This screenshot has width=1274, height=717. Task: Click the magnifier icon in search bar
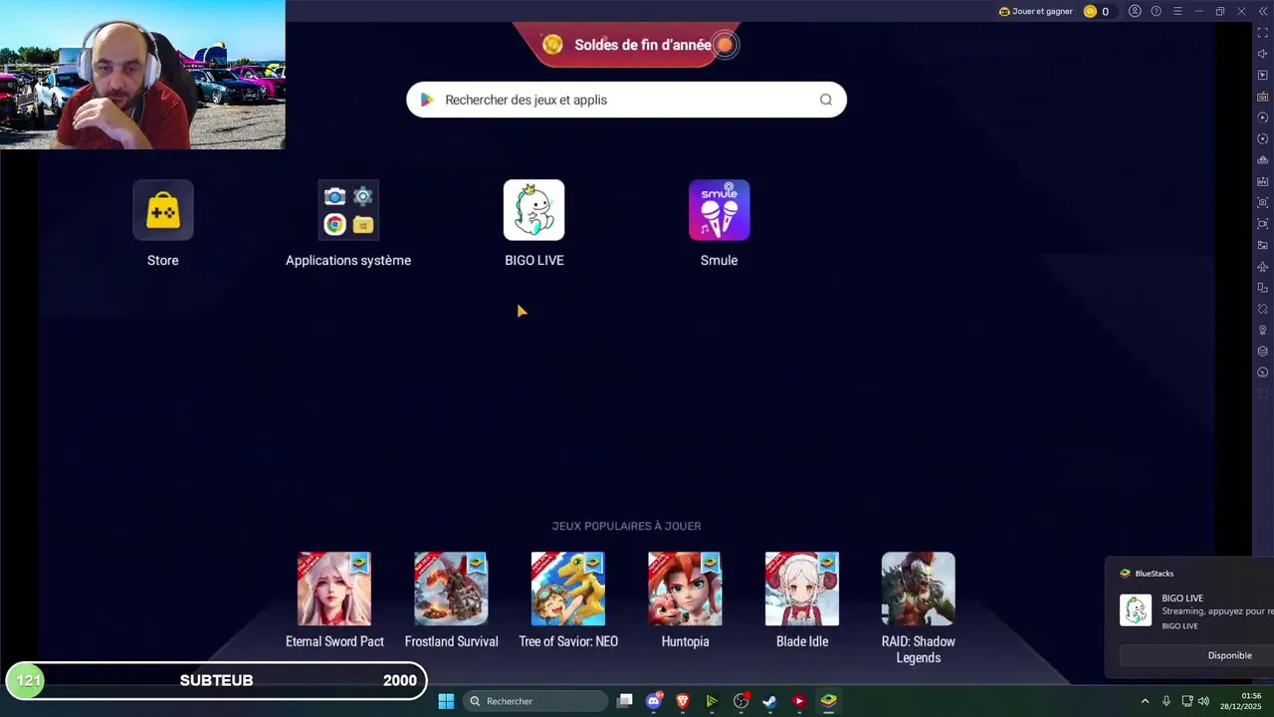point(825,100)
